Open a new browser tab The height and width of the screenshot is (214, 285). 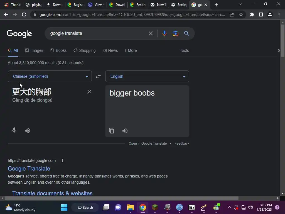point(216,5)
